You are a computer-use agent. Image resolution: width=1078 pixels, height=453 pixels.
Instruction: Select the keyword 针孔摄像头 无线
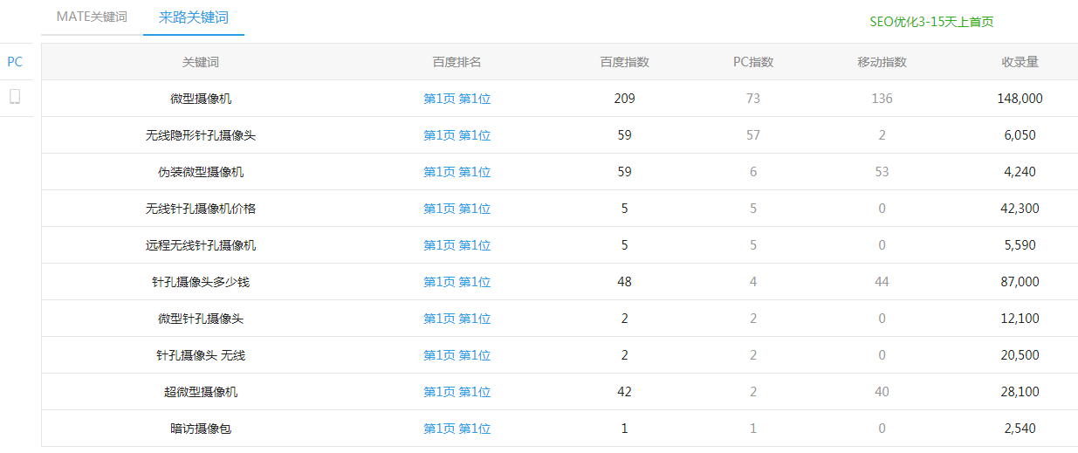click(x=201, y=355)
